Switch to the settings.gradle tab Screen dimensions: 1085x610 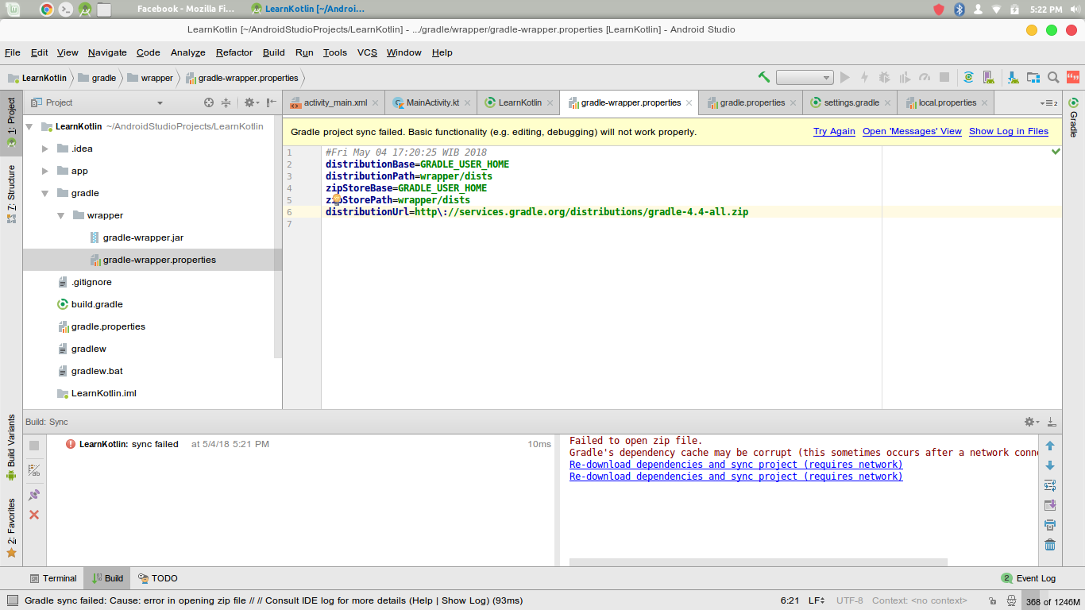[851, 102]
